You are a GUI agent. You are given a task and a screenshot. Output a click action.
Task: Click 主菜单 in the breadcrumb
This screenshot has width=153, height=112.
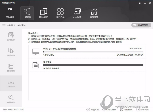click(x=10, y=25)
